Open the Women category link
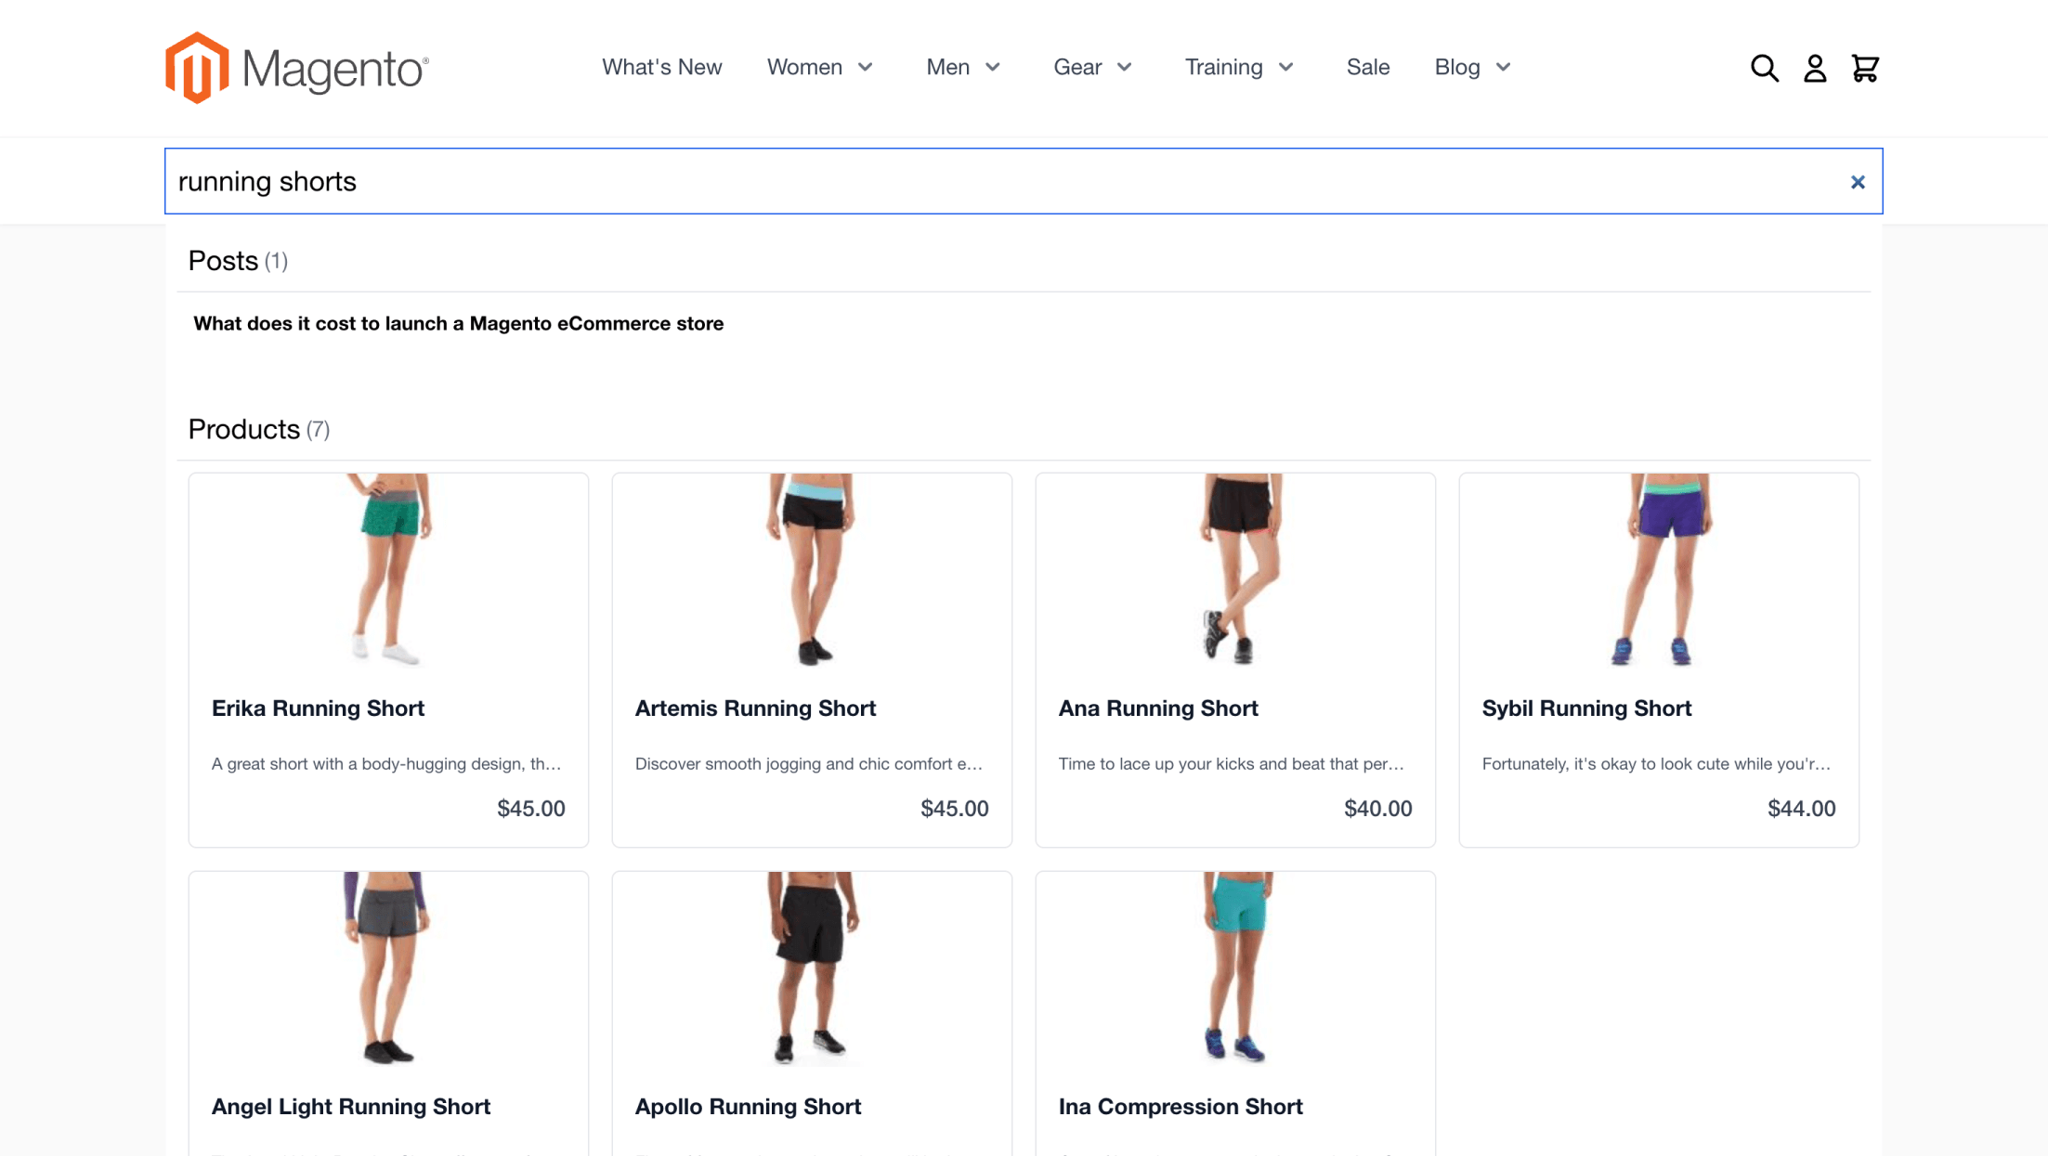 coord(804,67)
